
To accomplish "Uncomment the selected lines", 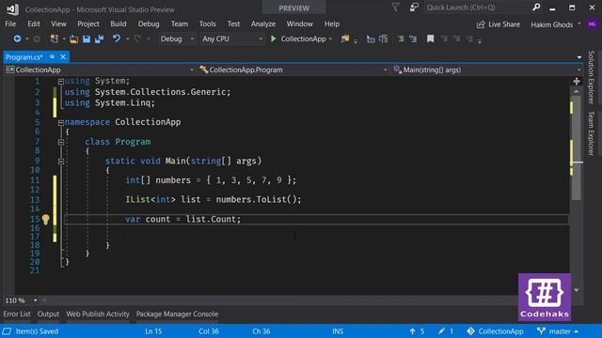I will pyautogui.click(x=413, y=38).
